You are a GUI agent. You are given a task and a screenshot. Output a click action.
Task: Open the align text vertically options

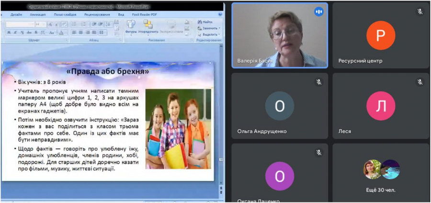click(117, 28)
